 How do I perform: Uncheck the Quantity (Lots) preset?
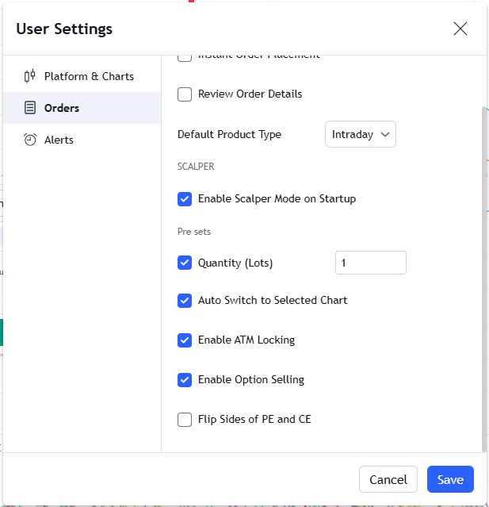click(x=185, y=263)
